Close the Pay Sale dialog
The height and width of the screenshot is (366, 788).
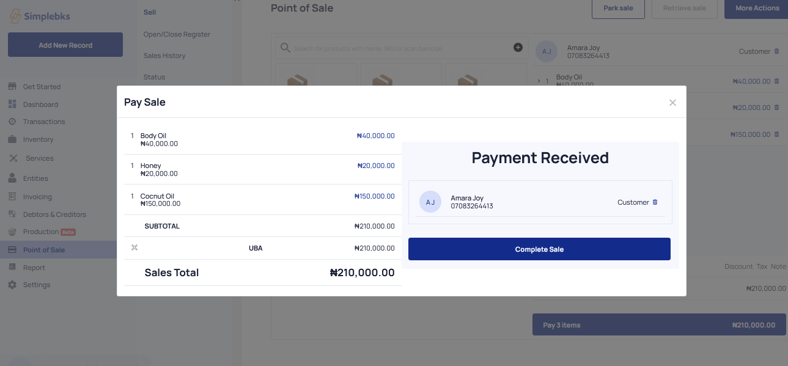pyautogui.click(x=672, y=103)
